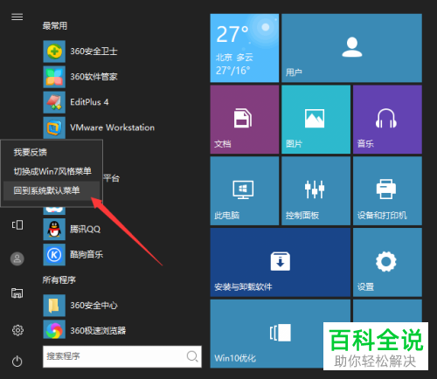
Task: Open the hamburger menu icon
Action: click(17, 17)
